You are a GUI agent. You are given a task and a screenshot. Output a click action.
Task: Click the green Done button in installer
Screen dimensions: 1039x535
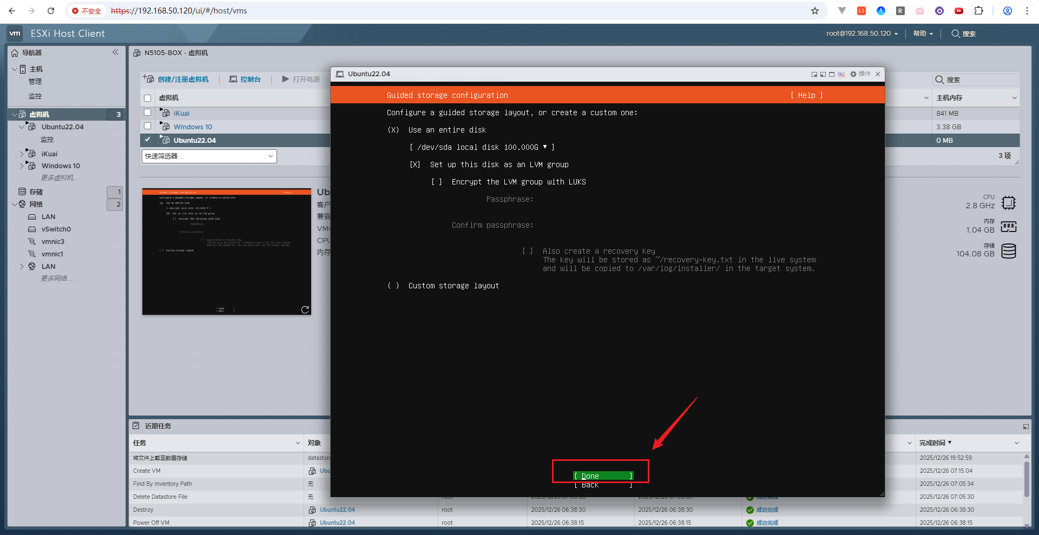pos(602,476)
